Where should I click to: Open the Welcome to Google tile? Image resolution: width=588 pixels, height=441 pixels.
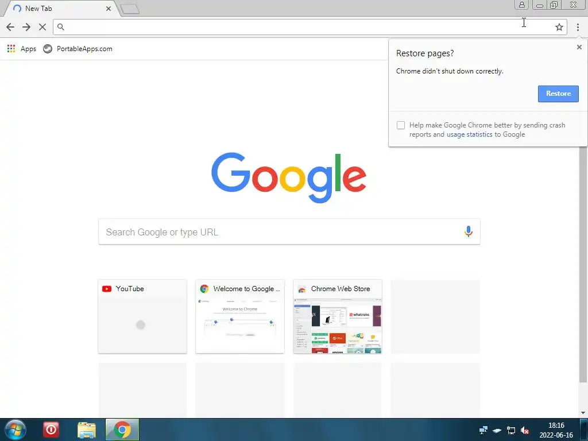tap(240, 316)
